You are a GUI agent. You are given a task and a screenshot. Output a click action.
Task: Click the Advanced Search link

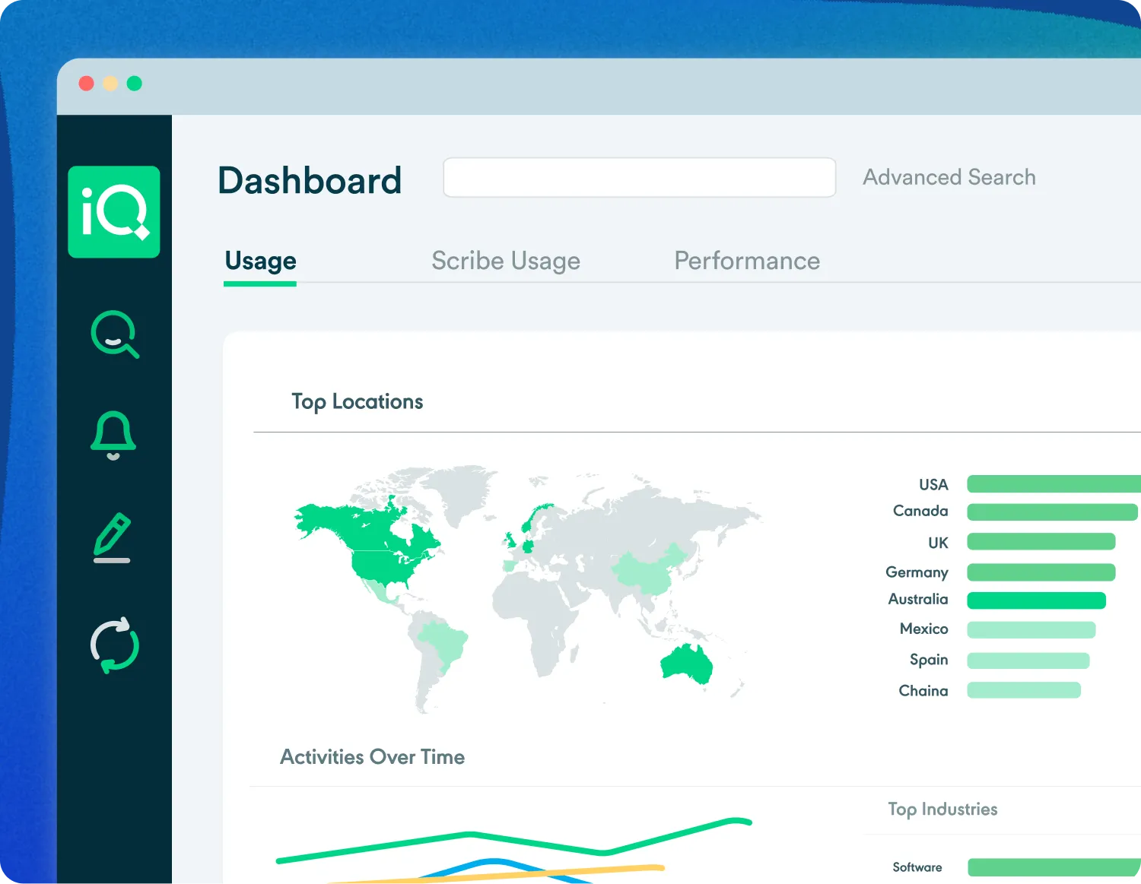click(949, 177)
